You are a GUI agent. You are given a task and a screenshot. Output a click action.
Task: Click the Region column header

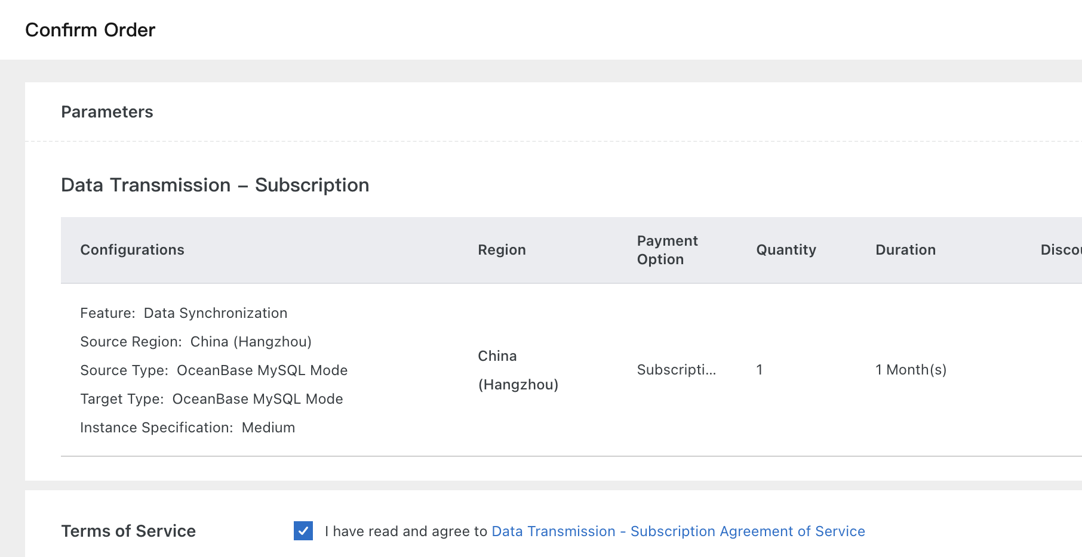point(502,250)
